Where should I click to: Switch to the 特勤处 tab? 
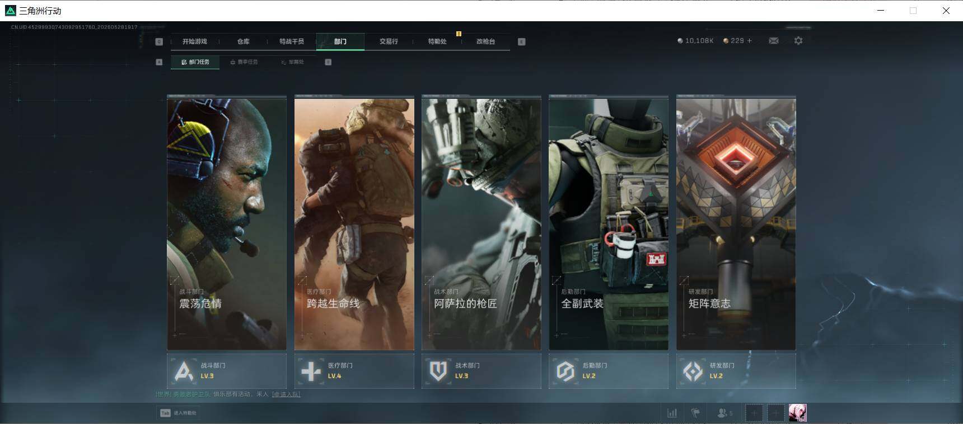point(437,41)
